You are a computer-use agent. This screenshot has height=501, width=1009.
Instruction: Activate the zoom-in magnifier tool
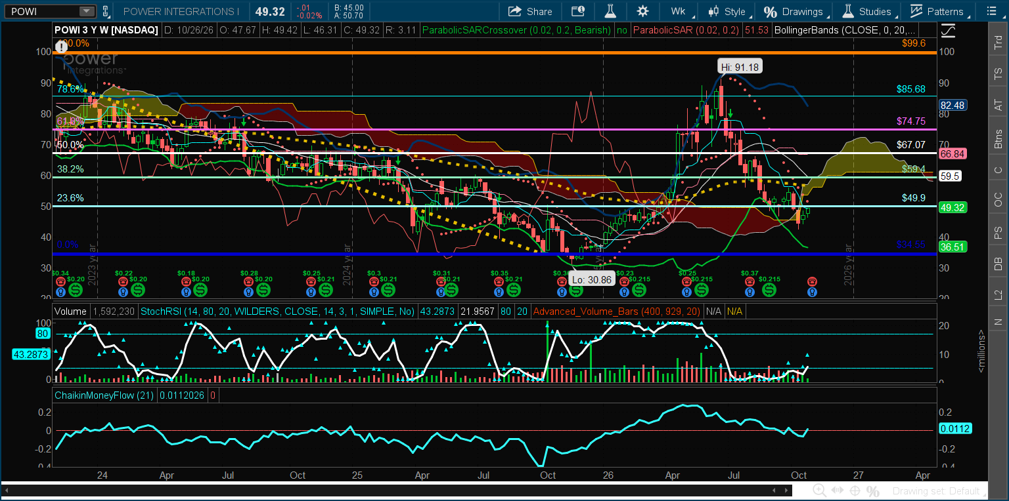pyautogui.click(x=819, y=491)
